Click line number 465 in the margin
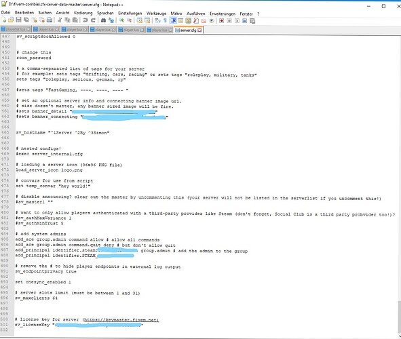Screen dimensions: 401x339 [x=5, y=132]
